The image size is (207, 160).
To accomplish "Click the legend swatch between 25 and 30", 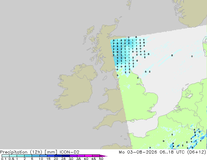I will point(66,156).
